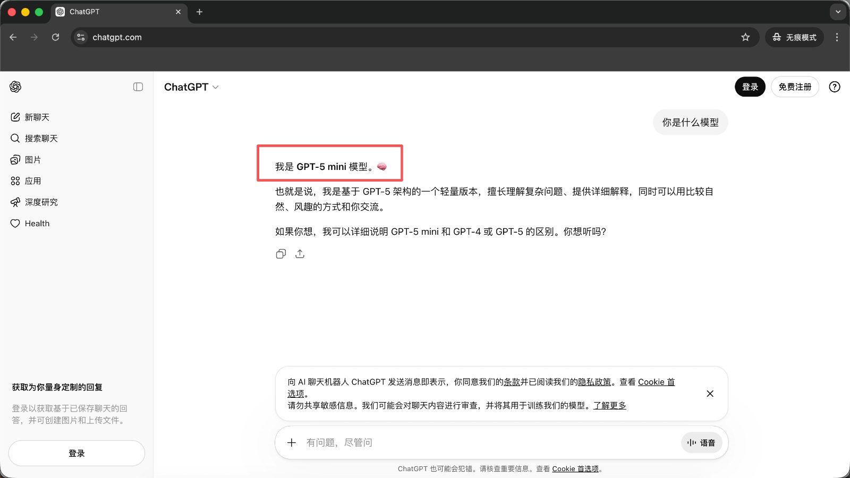This screenshot has height=478, width=850.
Task: Share the assistant's response
Action: 300,254
